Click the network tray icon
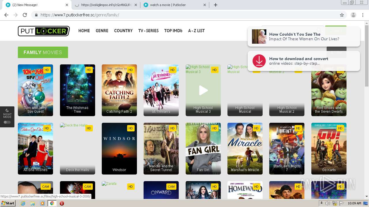 coord(335,203)
